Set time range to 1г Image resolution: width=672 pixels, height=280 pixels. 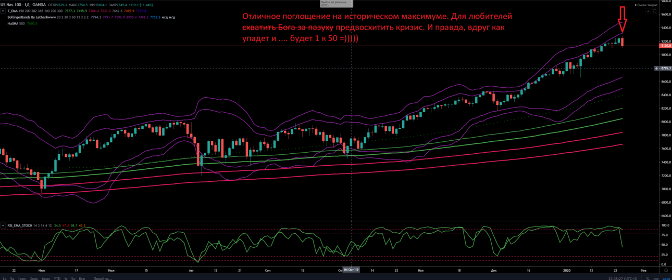pos(66,277)
